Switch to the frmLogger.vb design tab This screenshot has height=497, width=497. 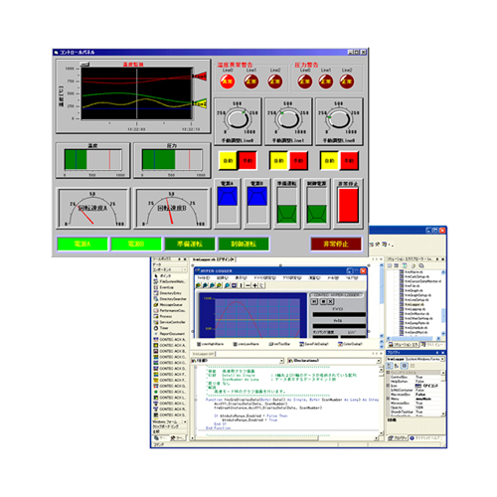214,259
